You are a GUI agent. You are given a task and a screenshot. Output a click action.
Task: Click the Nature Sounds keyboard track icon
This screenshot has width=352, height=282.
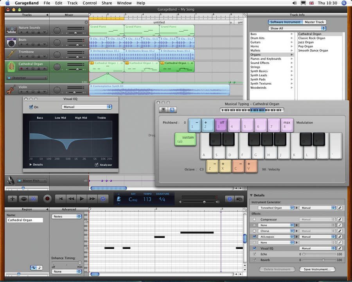pos(11,30)
